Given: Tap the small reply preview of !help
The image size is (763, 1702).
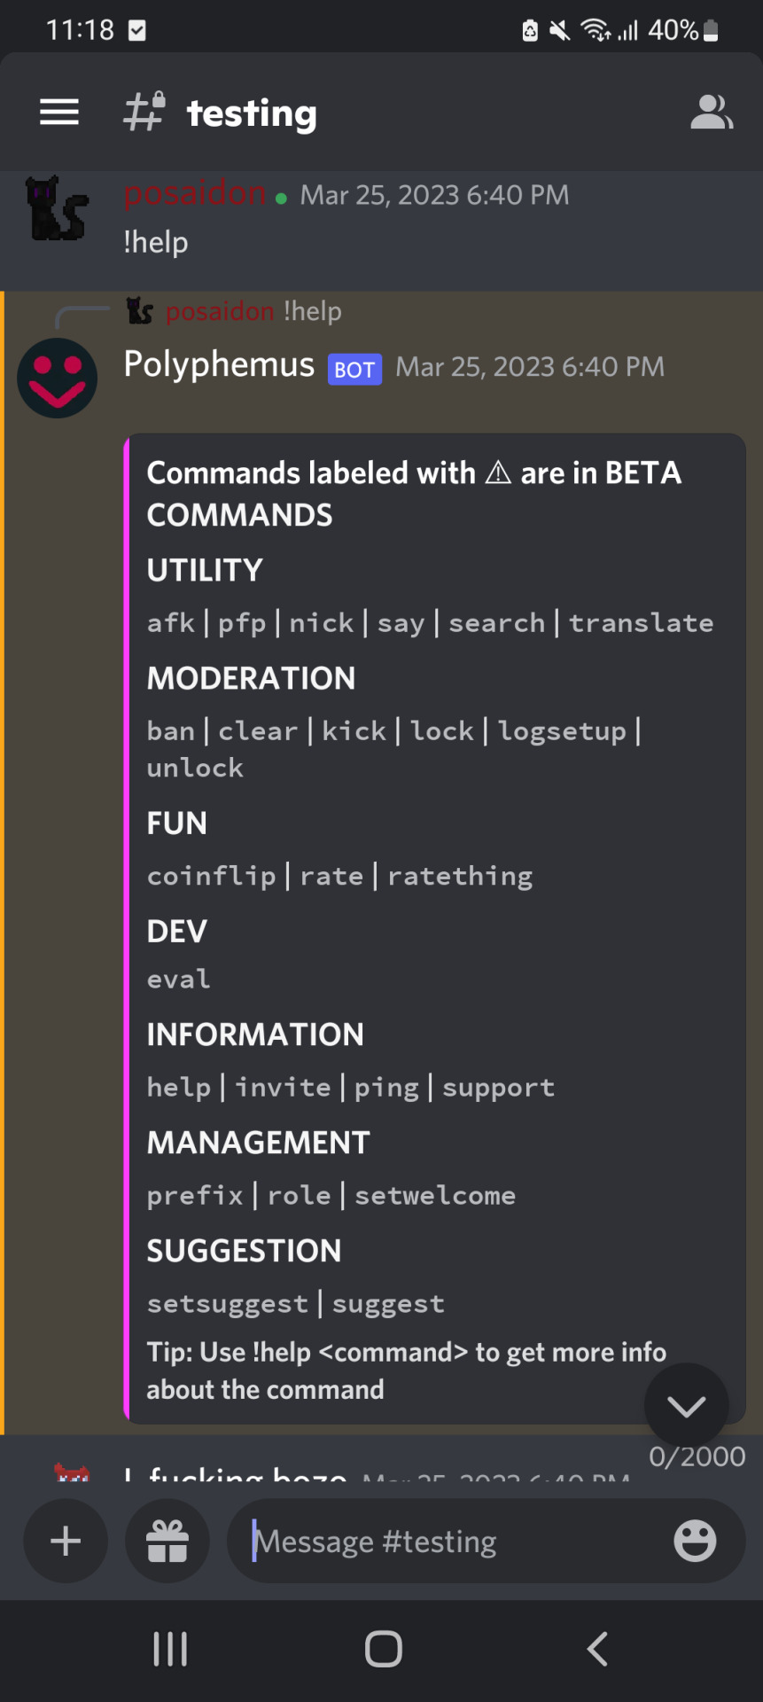Looking at the screenshot, I should 312,311.
